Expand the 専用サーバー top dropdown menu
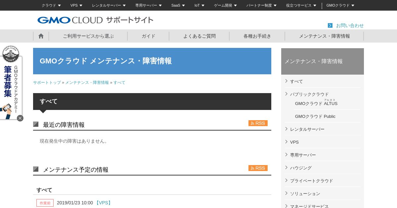397x208 pixels. click(149, 5)
